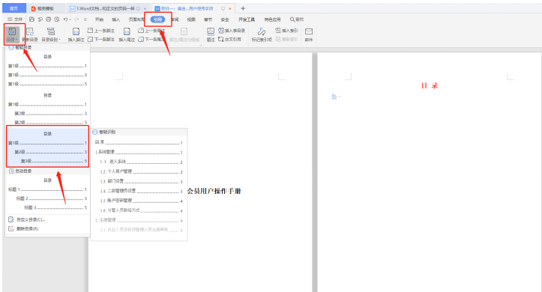Viewport: 542px width, 292px height.
Task: Click the 插入尾注 insert endnote icon
Action: (127, 35)
